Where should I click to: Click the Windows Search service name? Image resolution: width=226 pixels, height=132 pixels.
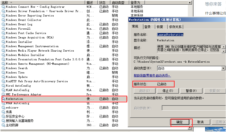tap(17, 68)
